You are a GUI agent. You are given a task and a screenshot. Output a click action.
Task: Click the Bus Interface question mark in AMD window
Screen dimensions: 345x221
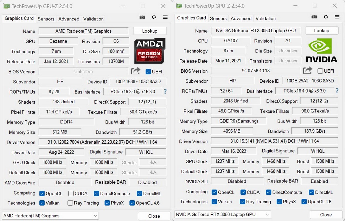coord(165,91)
